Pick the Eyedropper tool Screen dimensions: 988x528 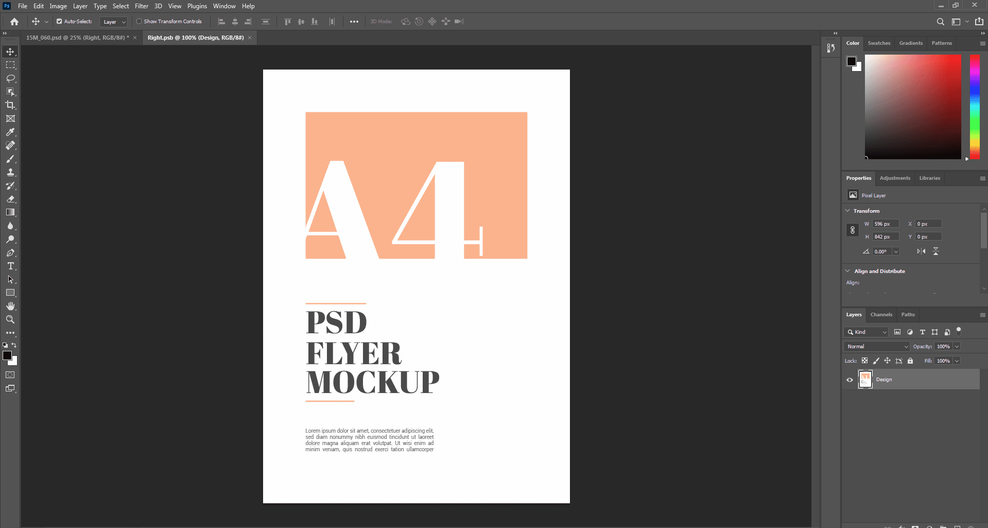pos(10,132)
